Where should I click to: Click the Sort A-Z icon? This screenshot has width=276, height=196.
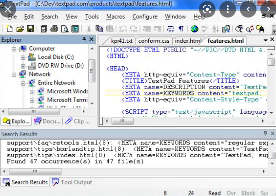click(x=216, y=29)
